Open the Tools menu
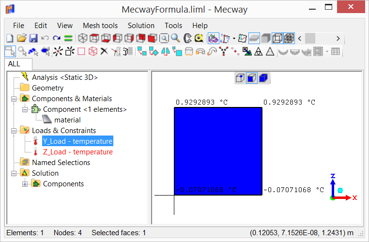 pos(173,25)
